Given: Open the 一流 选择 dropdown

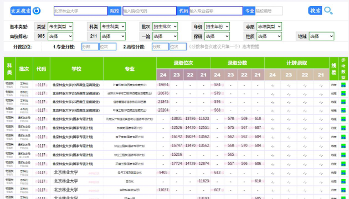Looking at the screenshot, I should click(165, 36).
